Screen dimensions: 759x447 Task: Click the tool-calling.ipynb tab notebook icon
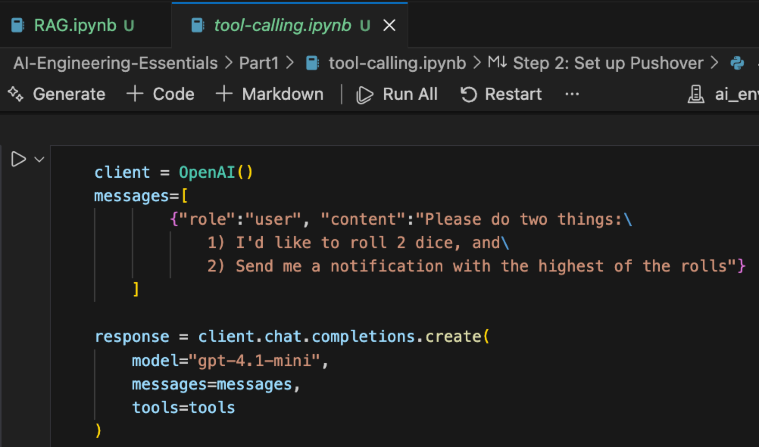click(197, 26)
